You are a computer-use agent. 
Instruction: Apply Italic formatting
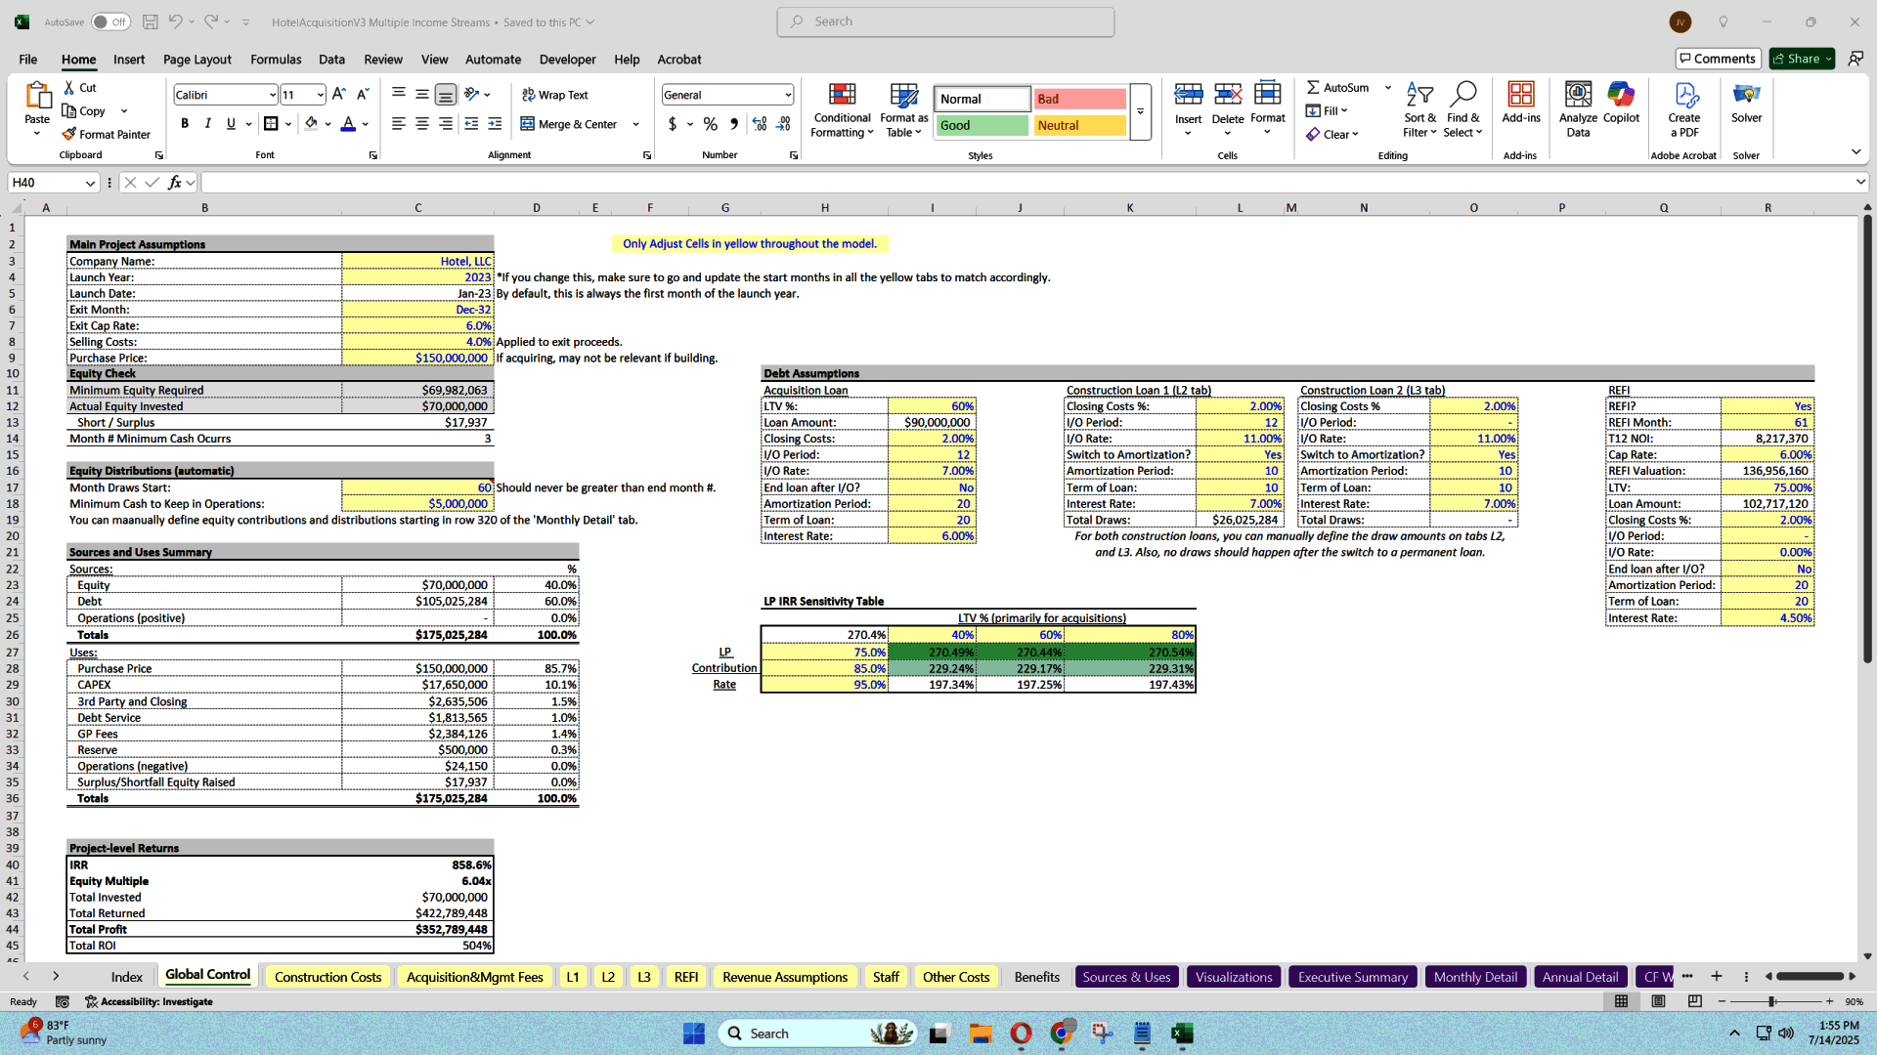coord(207,123)
